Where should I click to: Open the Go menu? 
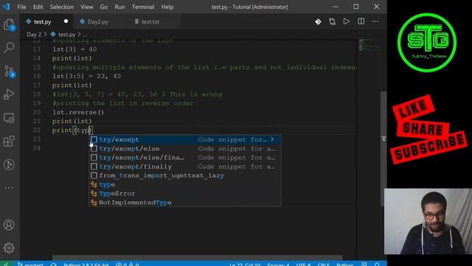[x=103, y=7]
